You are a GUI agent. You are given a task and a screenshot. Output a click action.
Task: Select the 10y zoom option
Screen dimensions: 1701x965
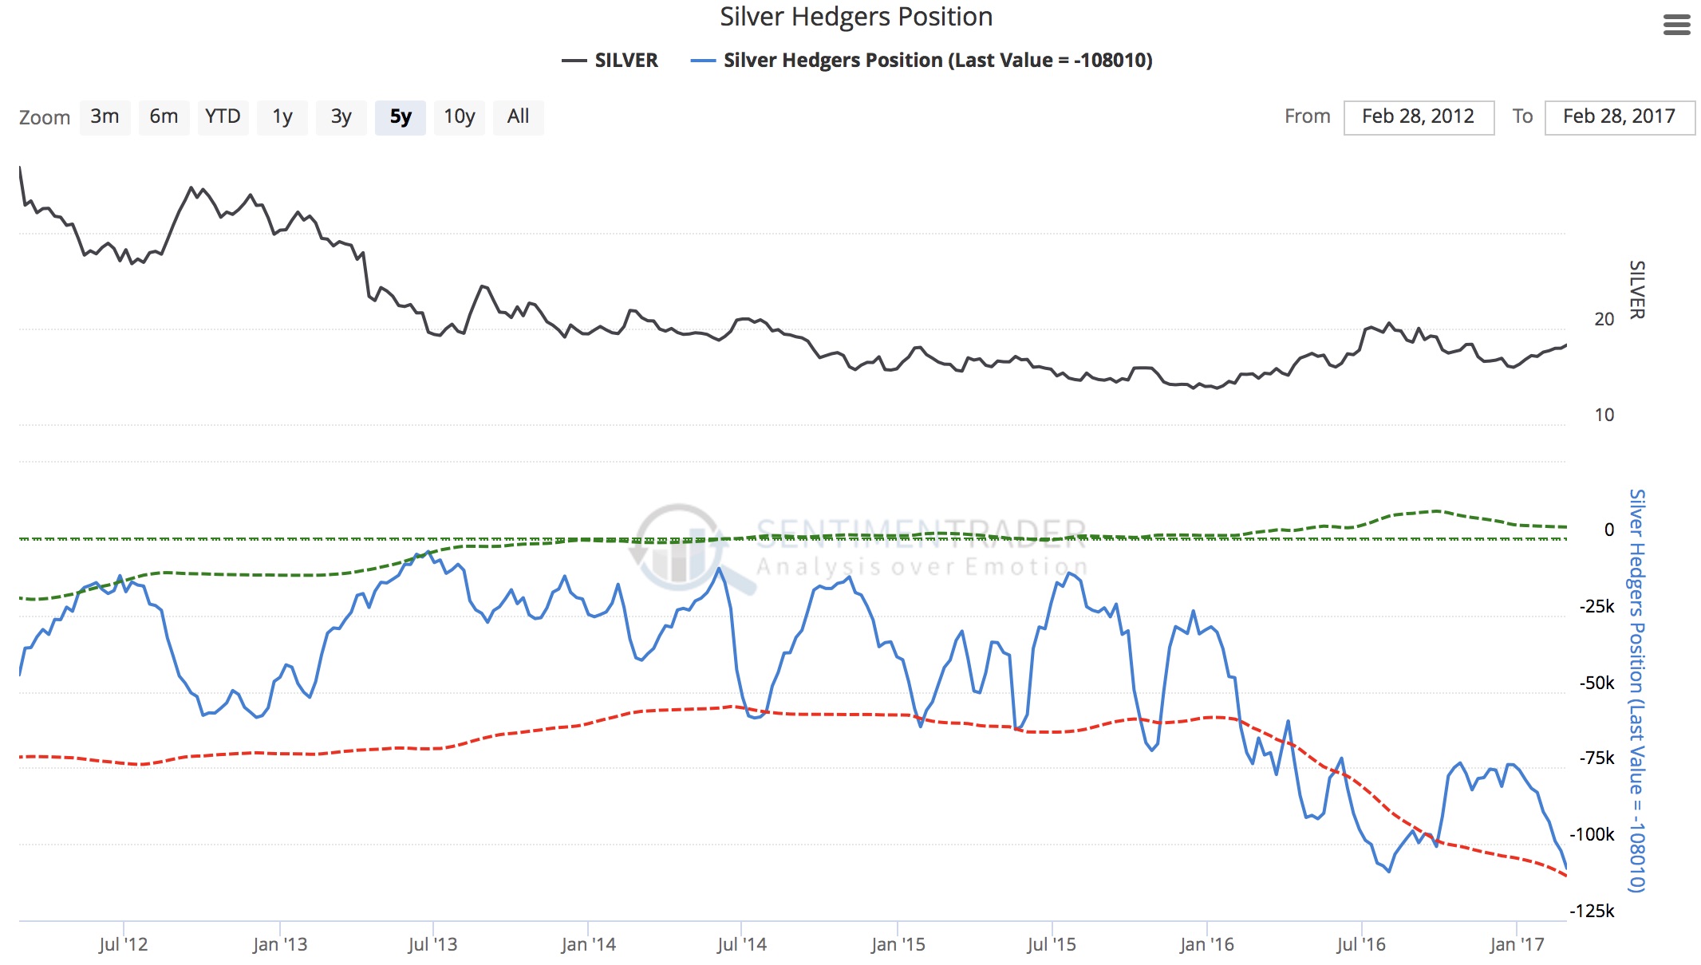459,117
